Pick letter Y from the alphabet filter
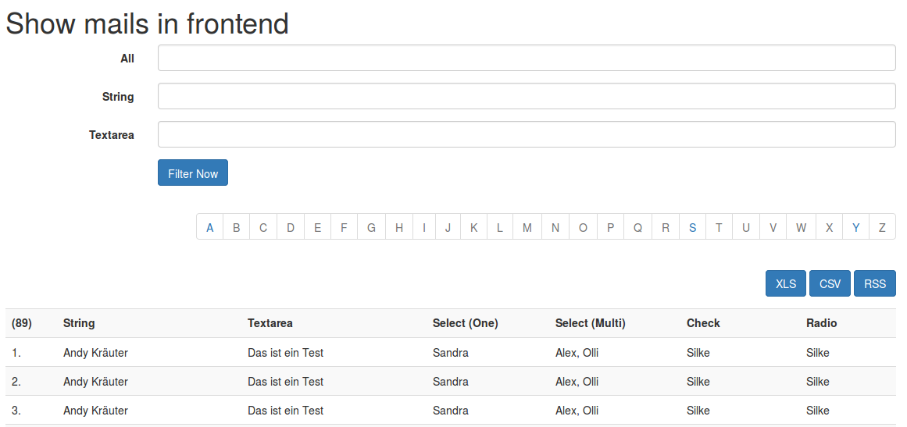 pos(856,227)
